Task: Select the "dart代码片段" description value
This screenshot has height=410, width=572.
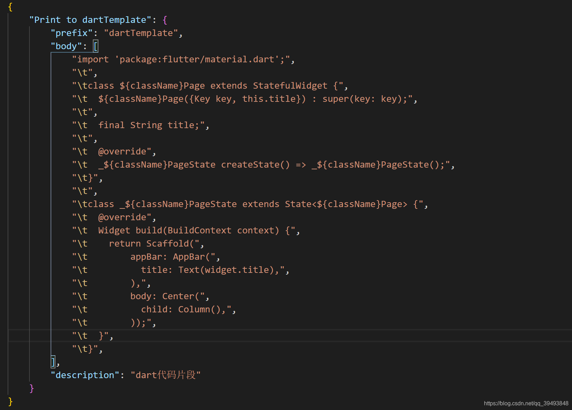Action: point(166,375)
